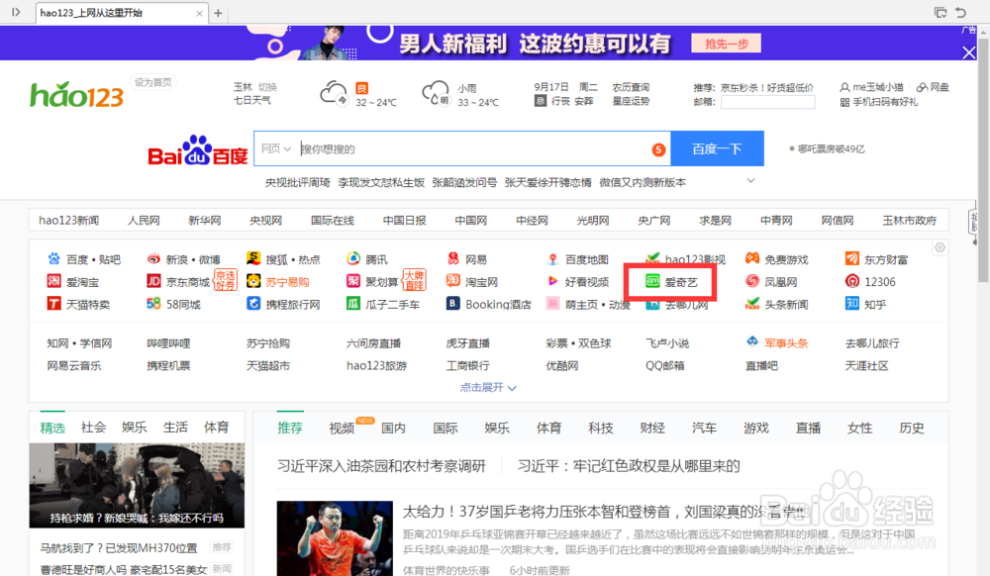Screen dimensions: 990x576
Task: Open the 玉林市政府 link
Action: (x=909, y=220)
